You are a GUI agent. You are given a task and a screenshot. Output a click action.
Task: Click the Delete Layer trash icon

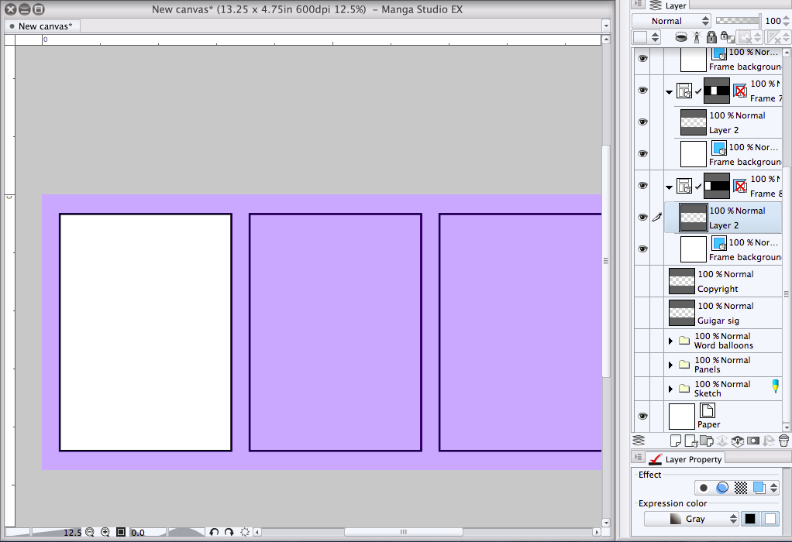783,441
